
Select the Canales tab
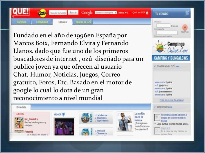pos(62,22)
